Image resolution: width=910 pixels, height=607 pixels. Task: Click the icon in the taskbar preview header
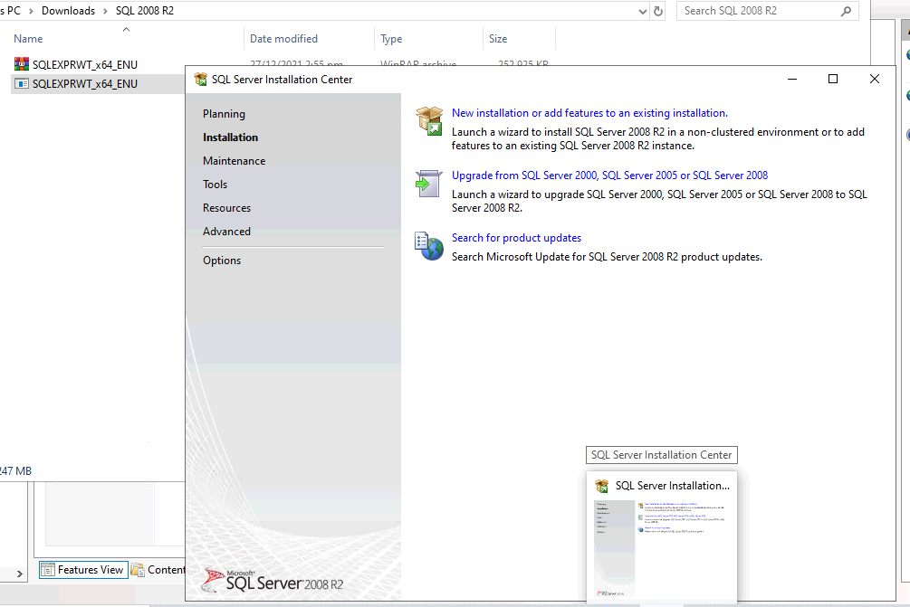point(602,486)
